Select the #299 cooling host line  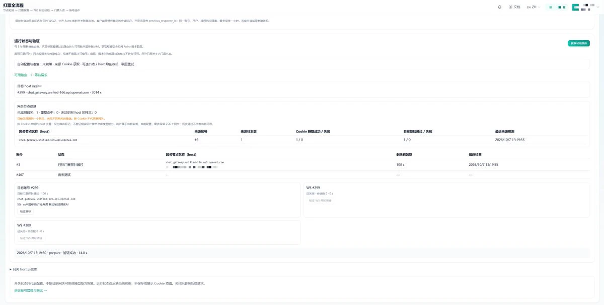(x=59, y=92)
